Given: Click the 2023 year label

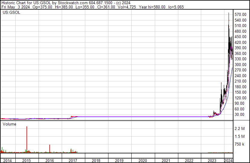Looking at the screenshot, I should 212,161.
